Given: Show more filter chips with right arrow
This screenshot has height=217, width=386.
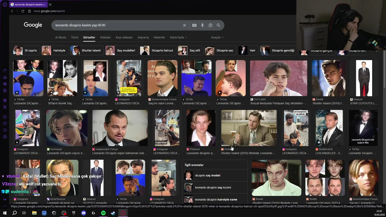Looking at the screenshot, I should pyautogui.click(x=377, y=51).
